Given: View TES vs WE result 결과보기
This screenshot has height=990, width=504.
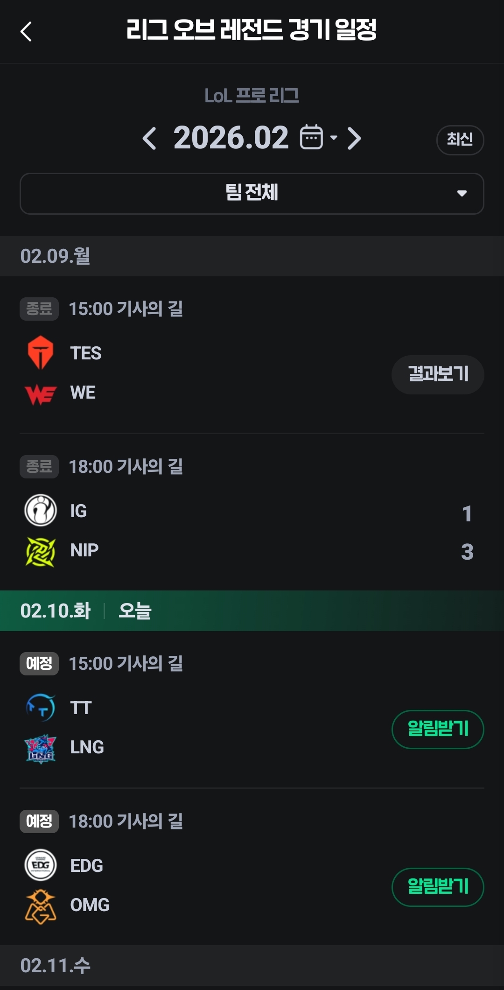Looking at the screenshot, I should [x=438, y=374].
